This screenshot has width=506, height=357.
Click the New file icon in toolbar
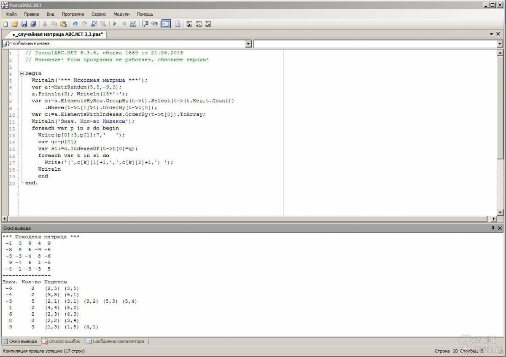5,24
